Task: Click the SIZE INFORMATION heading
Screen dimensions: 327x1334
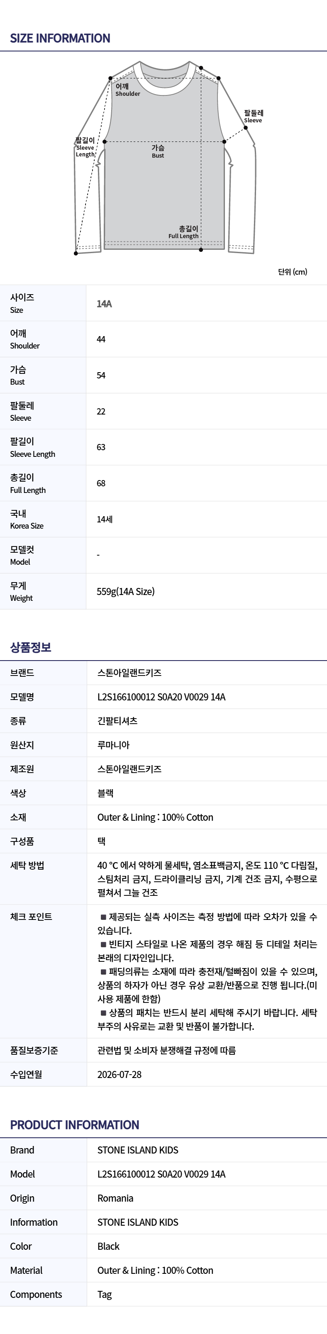Action: (60, 38)
